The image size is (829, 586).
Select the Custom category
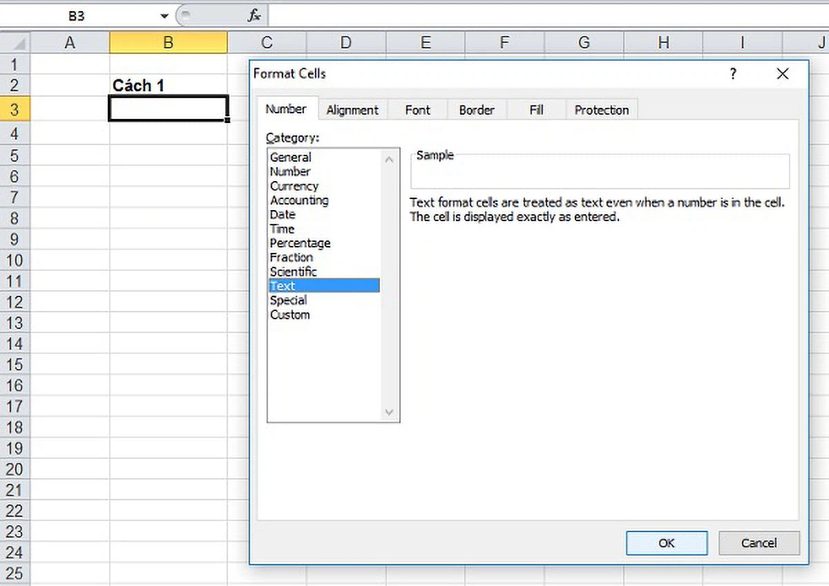[289, 314]
